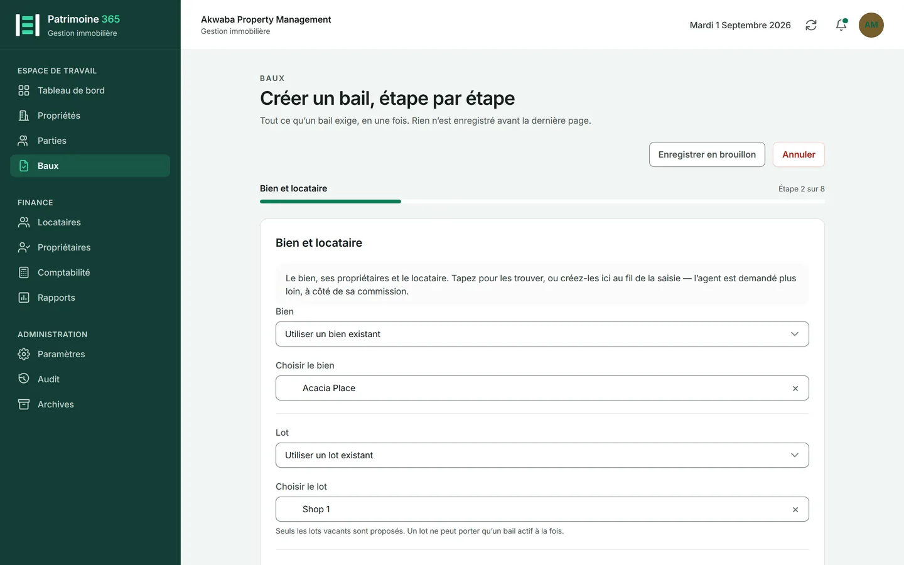
Task: Click the 'Bien et locataire' card heading
Action: 319,243
